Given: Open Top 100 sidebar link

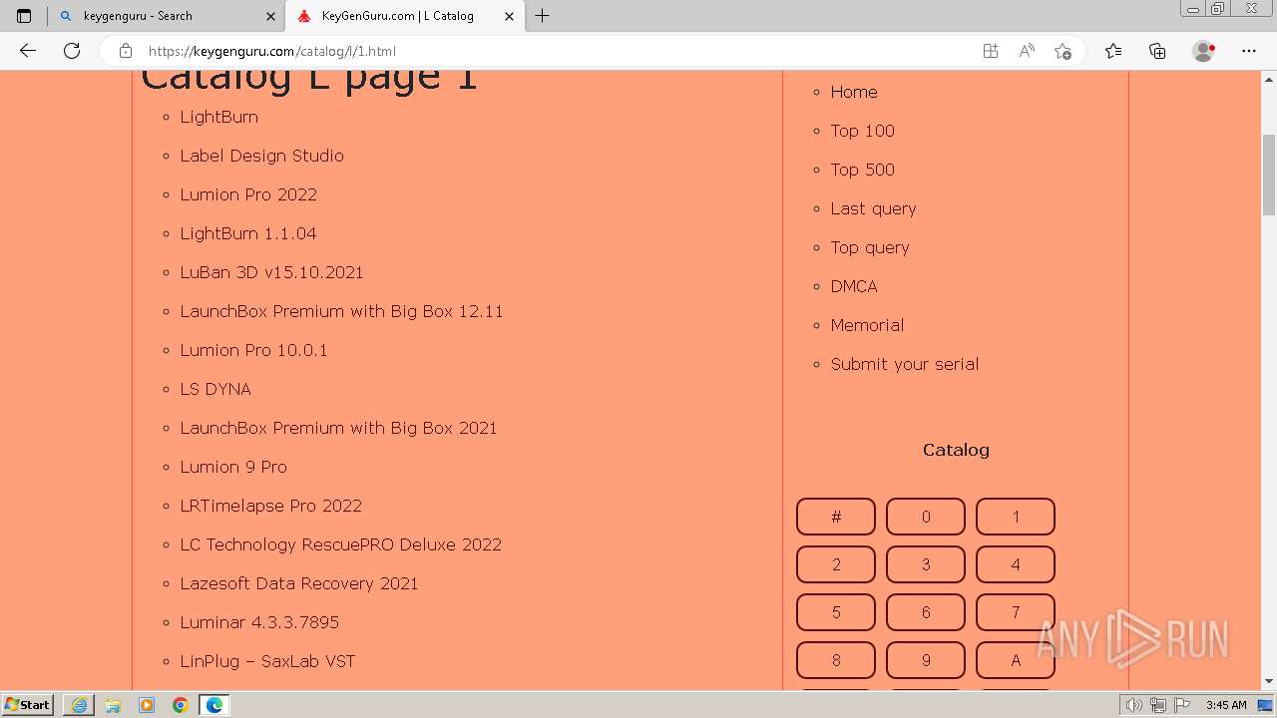Looking at the screenshot, I should coord(862,131).
